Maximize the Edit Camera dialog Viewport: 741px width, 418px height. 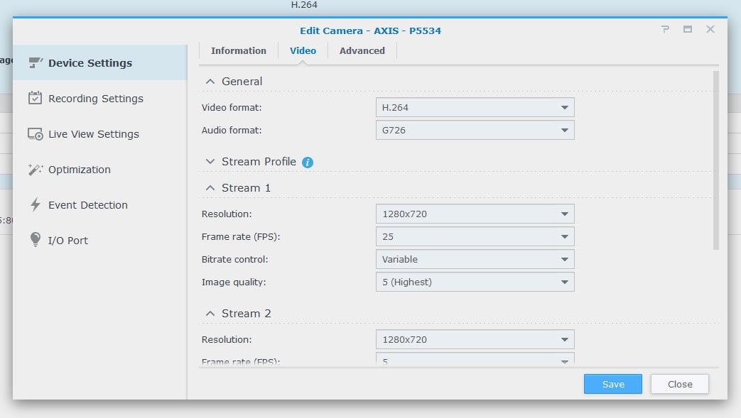pos(688,29)
